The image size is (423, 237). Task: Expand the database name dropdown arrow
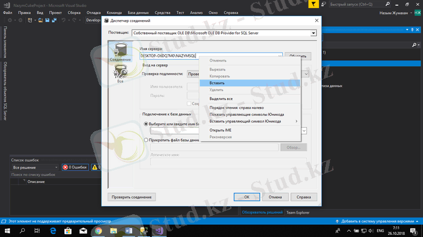tap(304, 131)
